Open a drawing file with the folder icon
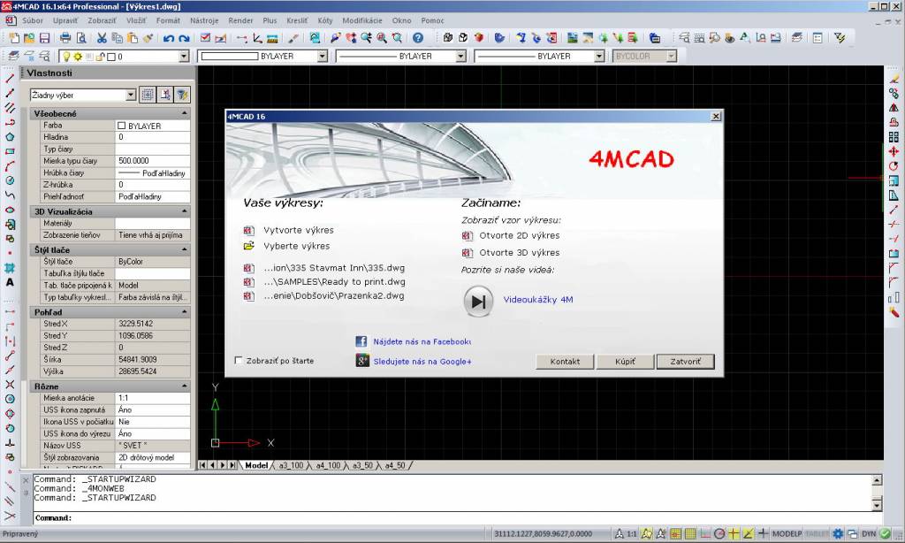Viewport: 905px width, 543px height. 29,38
